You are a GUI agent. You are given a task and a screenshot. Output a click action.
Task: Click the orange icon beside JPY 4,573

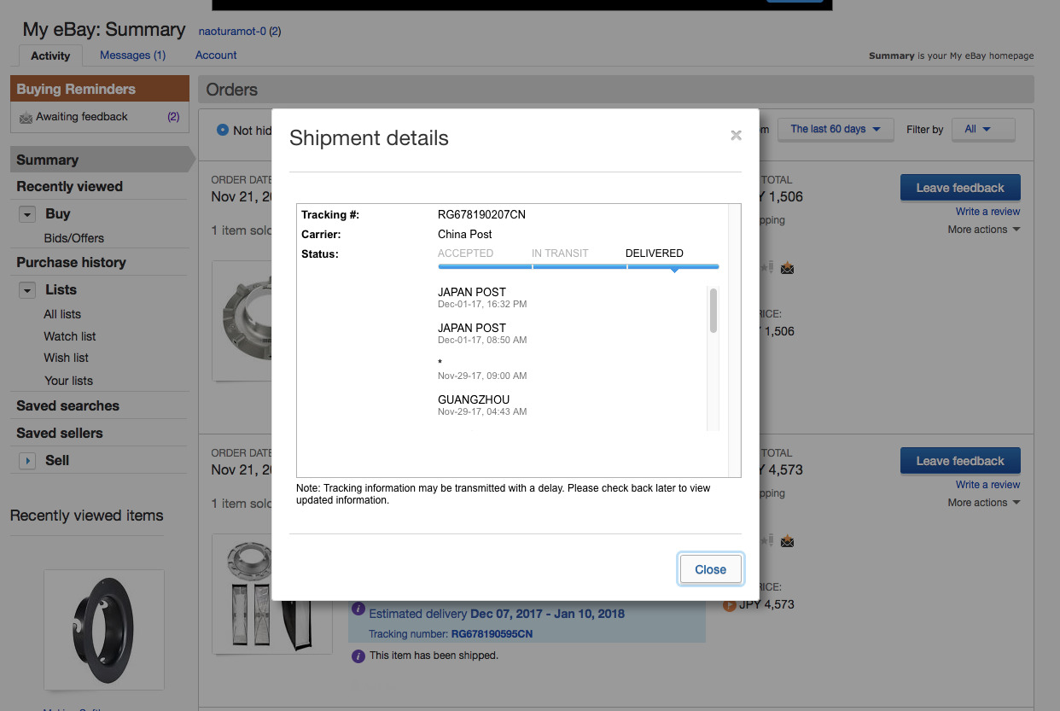point(729,604)
